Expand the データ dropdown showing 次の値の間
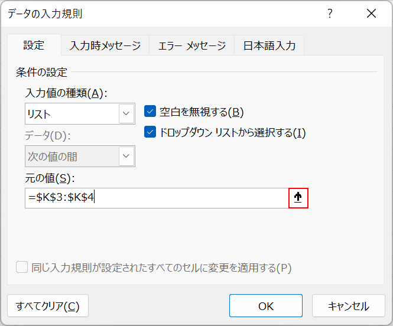This screenshot has height=326, width=393. (126, 157)
